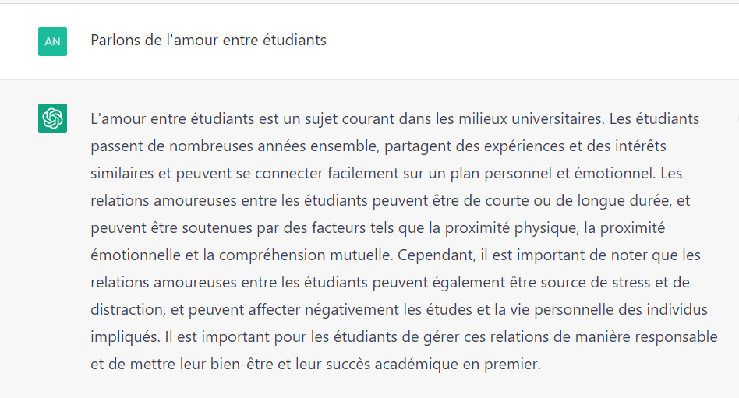Viewport: 739px width, 398px height.
Task: Click the word "similaires" in the response
Action: click(x=122, y=173)
